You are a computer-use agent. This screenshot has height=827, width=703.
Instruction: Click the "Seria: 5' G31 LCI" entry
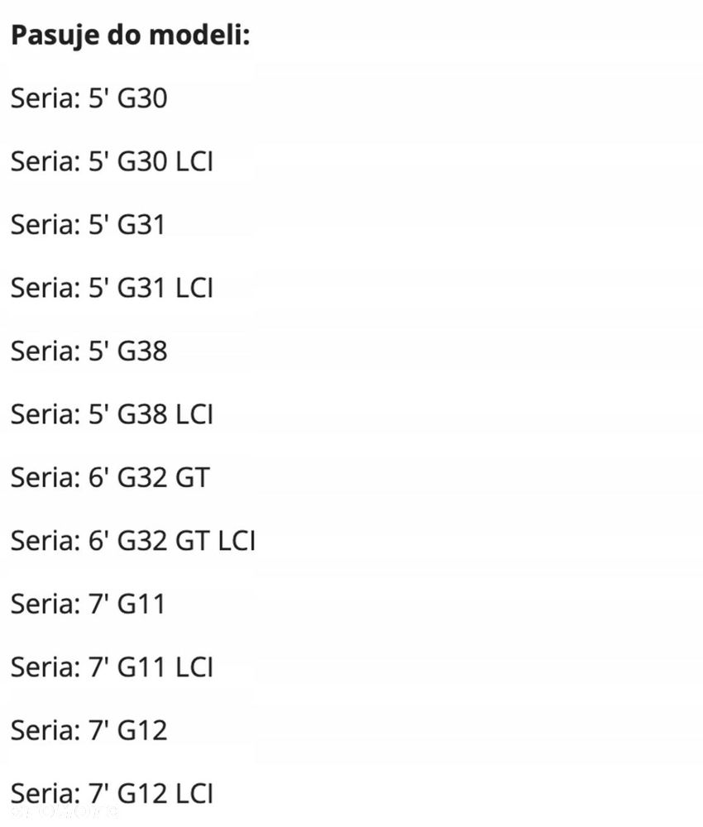point(112,289)
